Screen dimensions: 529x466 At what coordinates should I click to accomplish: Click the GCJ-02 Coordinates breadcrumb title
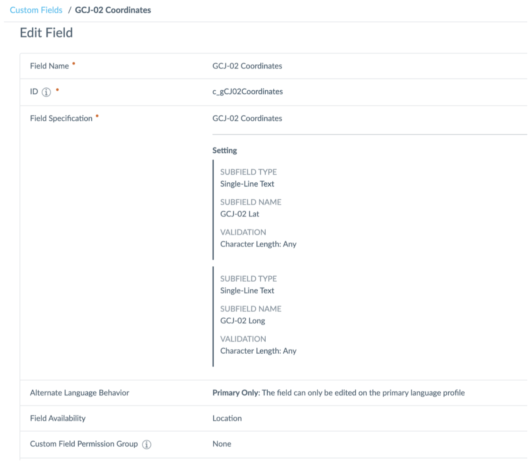point(113,10)
